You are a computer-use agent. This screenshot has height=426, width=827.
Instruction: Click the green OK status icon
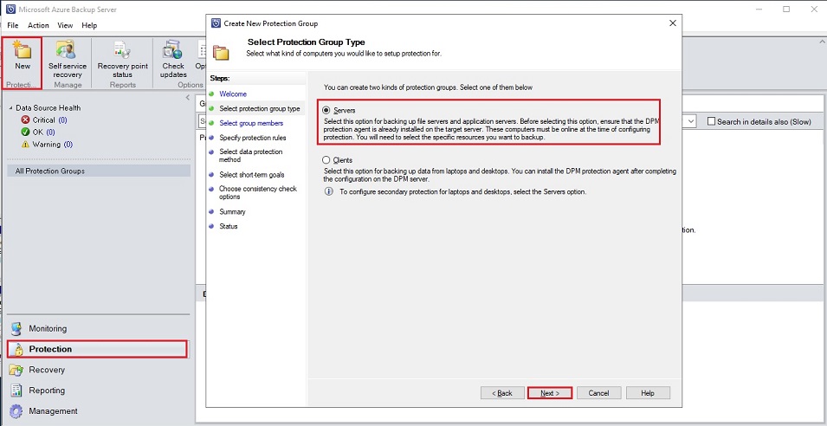25,132
